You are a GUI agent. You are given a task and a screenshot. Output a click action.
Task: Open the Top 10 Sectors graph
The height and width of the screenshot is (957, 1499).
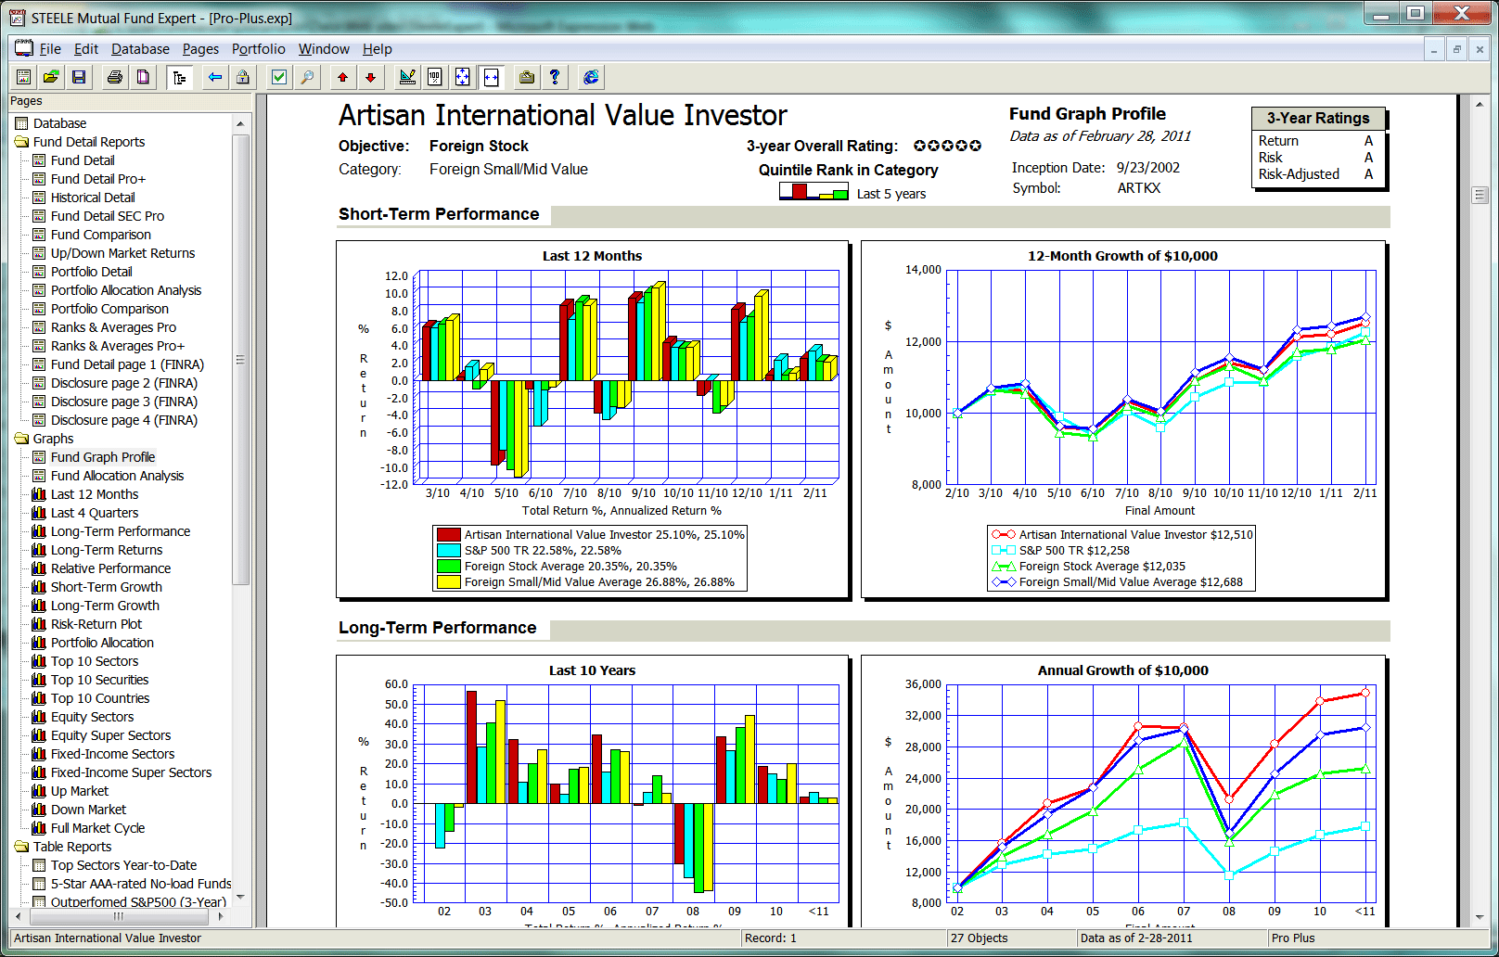click(x=95, y=661)
